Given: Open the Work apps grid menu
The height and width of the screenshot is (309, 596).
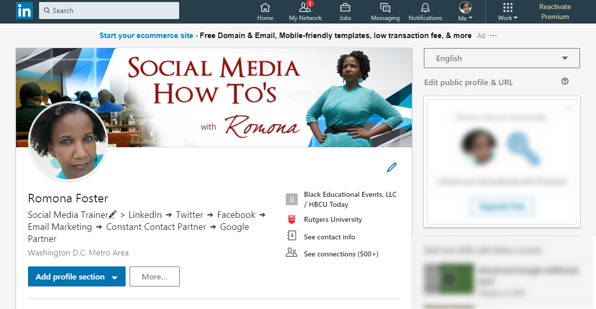Looking at the screenshot, I should pyautogui.click(x=508, y=12).
